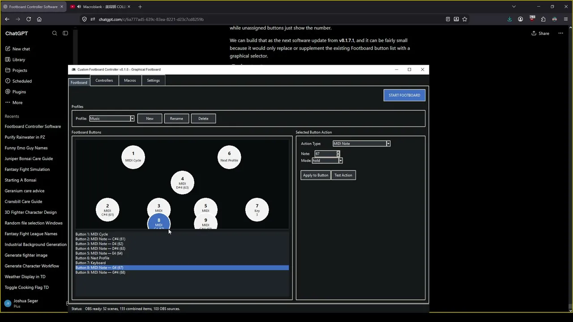Screen dimensions: 573x322
Task: Open the Juniper Bonsai Care Guide chat
Action: pyautogui.click(x=29, y=159)
